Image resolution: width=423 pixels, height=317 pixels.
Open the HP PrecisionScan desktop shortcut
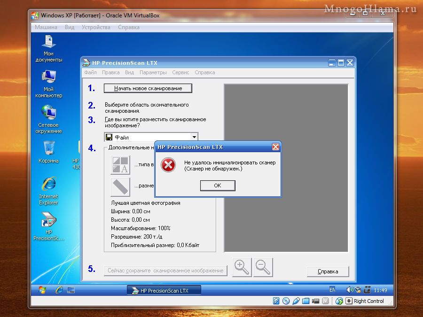(48, 226)
